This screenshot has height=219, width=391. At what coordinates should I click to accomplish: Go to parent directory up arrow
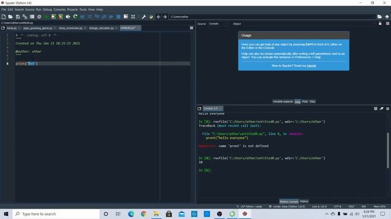(x=387, y=16)
